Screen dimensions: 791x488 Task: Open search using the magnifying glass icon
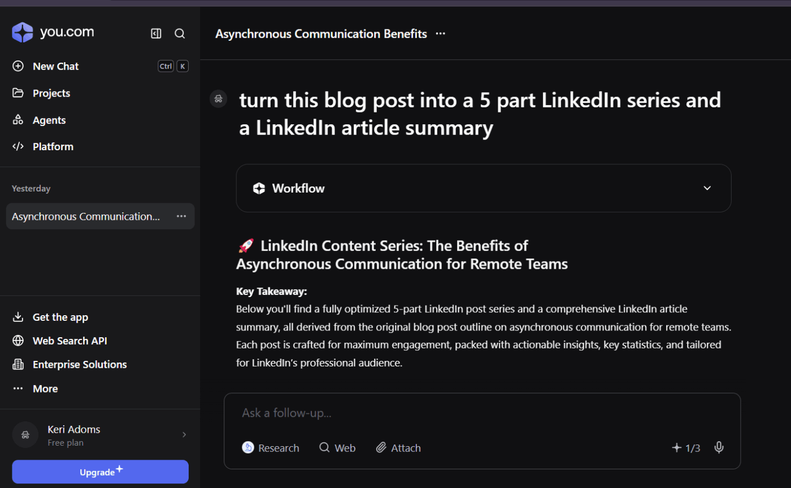(x=180, y=33)
